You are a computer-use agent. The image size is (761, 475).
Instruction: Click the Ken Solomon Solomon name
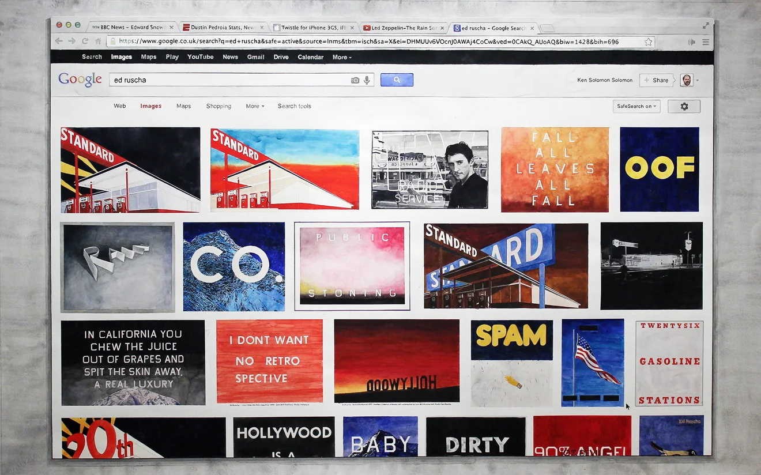coord(605,80)
